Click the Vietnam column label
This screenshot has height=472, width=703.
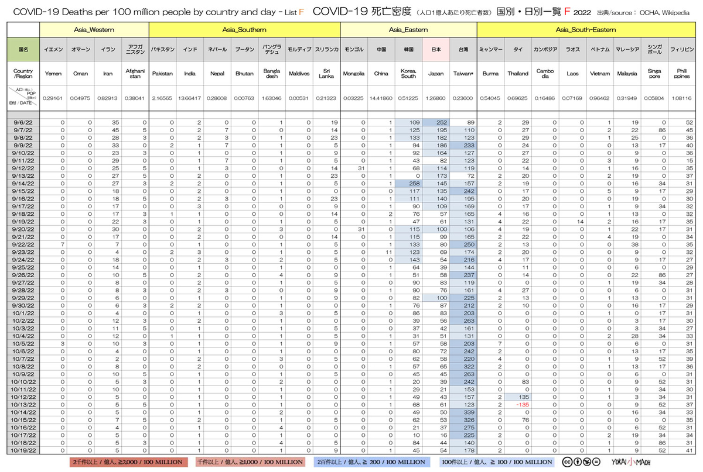(x=599, y=74)
